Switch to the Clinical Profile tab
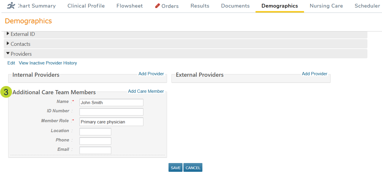 coord(86,6)
